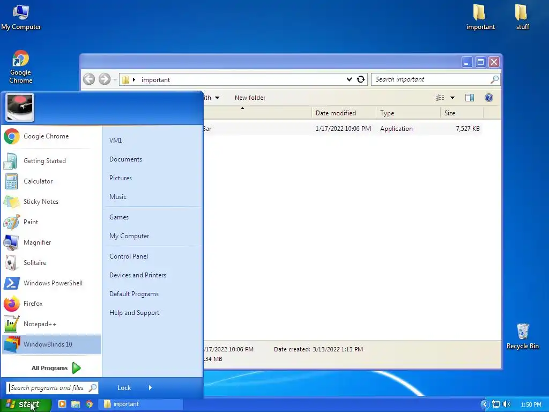Open Control Panel from Start menu
549x412 pixels.
point(129,256)
